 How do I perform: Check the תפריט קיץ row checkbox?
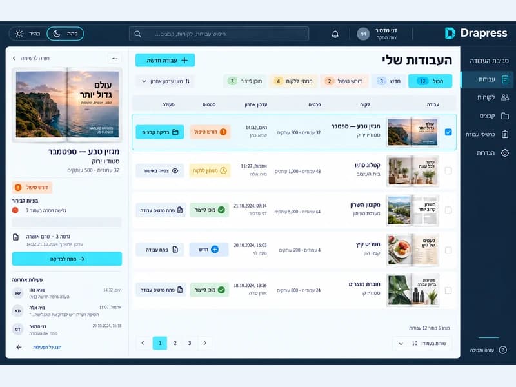pos(448,250)
